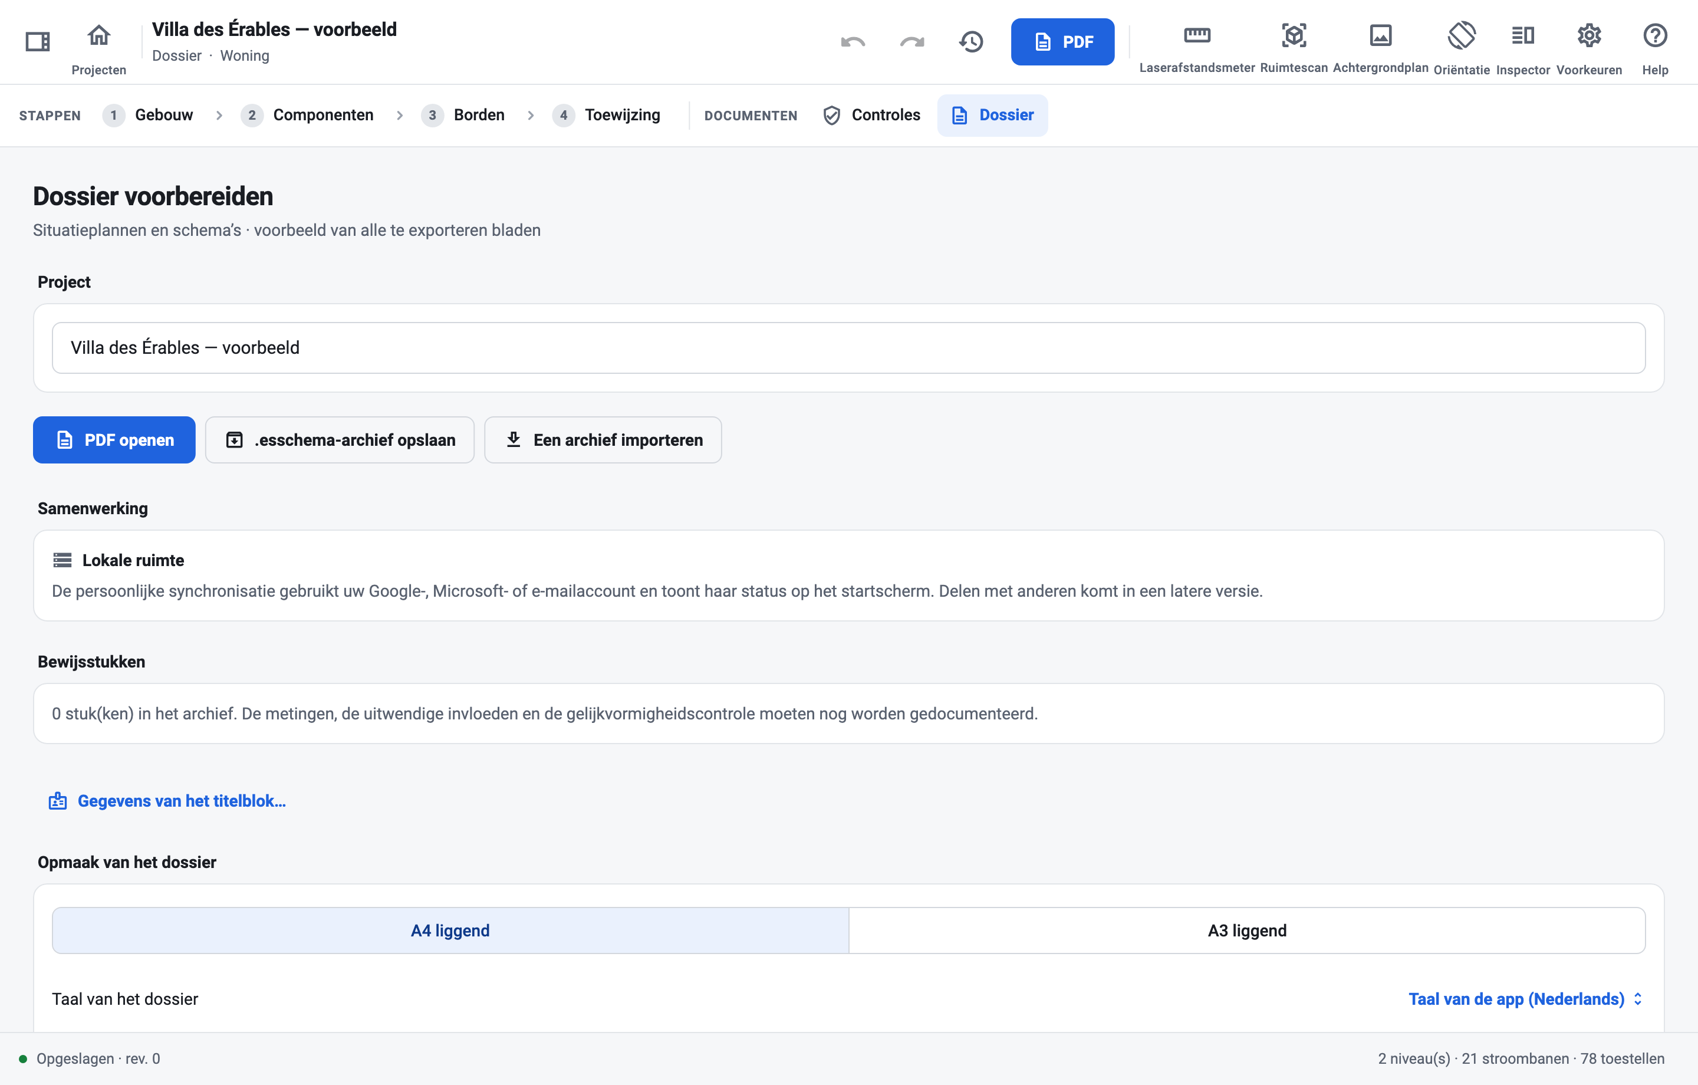This screenshot has height=1085, width=1698.
Task: Click the blue PDF toolbar button
Action: pyautogui.click(x=1062, y=42)
